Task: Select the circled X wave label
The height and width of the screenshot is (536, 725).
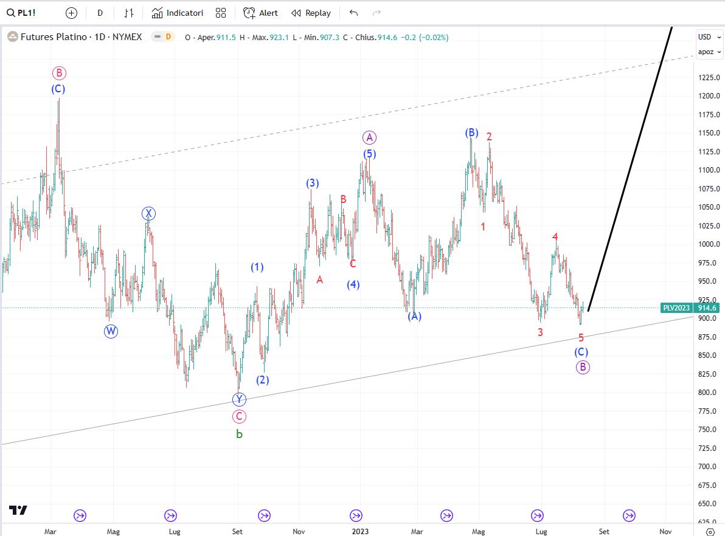Action: (148, 213)
